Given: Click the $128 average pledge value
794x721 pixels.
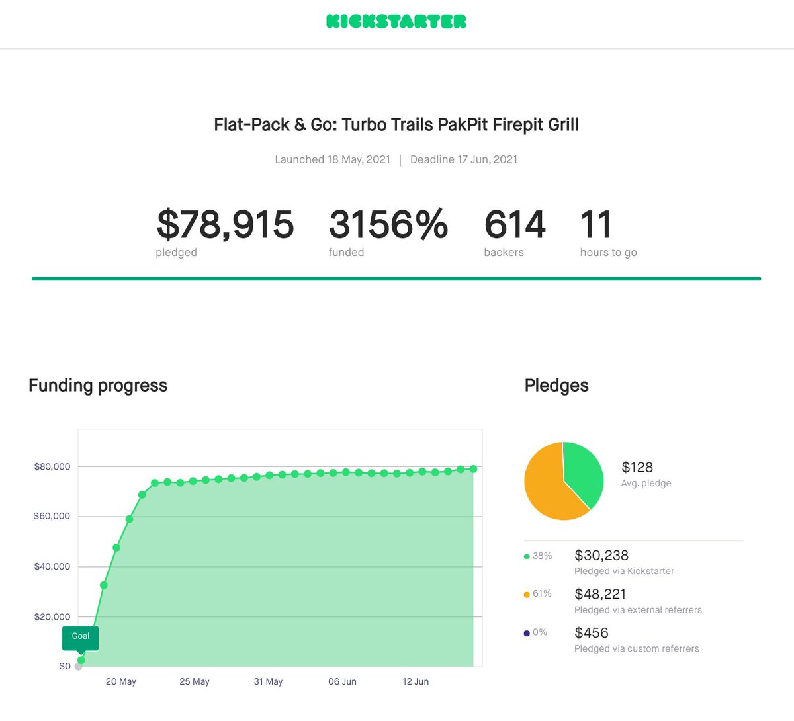Looking at the screenshot, I should 637,467.
